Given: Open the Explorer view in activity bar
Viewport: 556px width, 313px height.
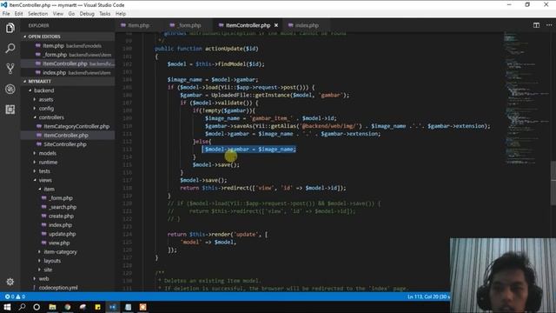Looking at the screenshot, I should 10,28.
